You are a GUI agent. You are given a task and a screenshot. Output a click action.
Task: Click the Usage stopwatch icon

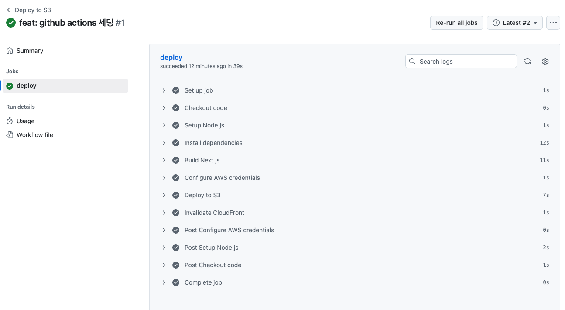coord(10,121)
